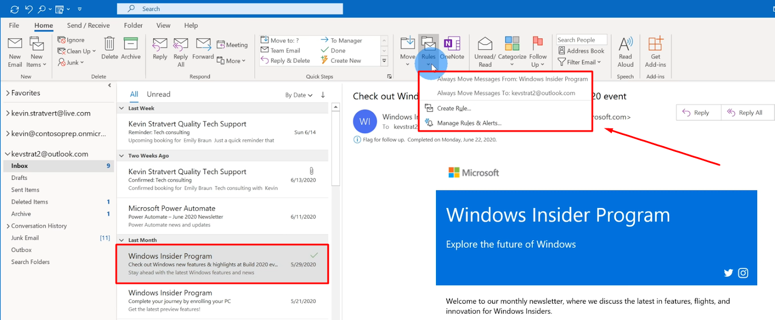The image size is (775, 320).
Task: Click the Forward ribbon icon
Action: coord(203,44)
